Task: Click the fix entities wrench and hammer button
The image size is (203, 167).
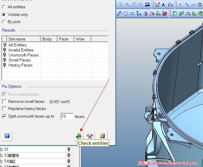Action: click(x=90, y=136)
